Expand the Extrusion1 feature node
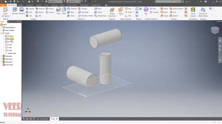The width and height of the screenshot is (222, 124). pos(1,56)
